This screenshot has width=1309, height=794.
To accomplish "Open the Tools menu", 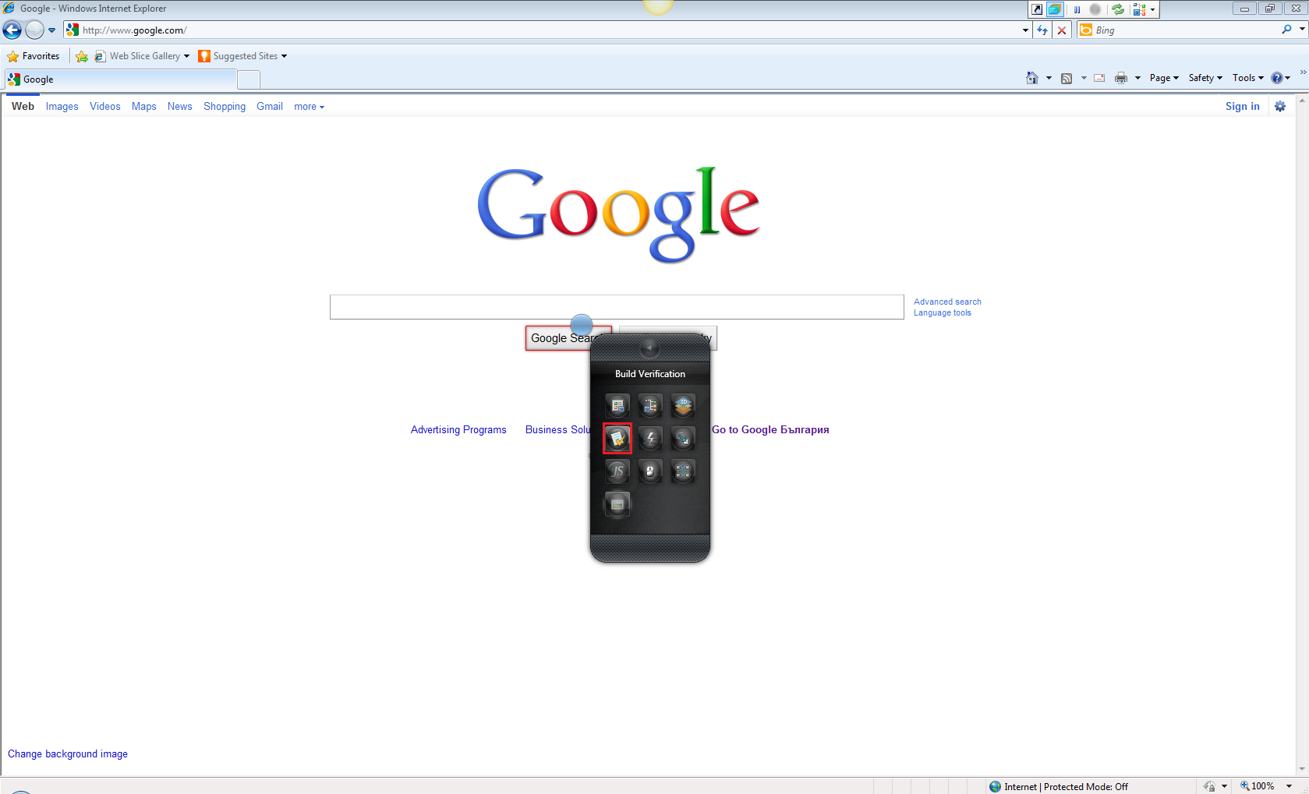I will tap(1247, 78).
